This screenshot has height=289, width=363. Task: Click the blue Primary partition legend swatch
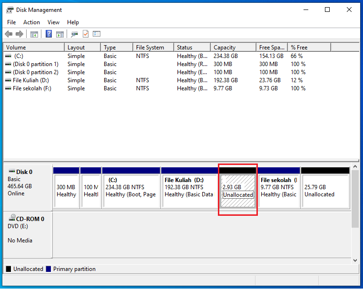tap(49, 269)
